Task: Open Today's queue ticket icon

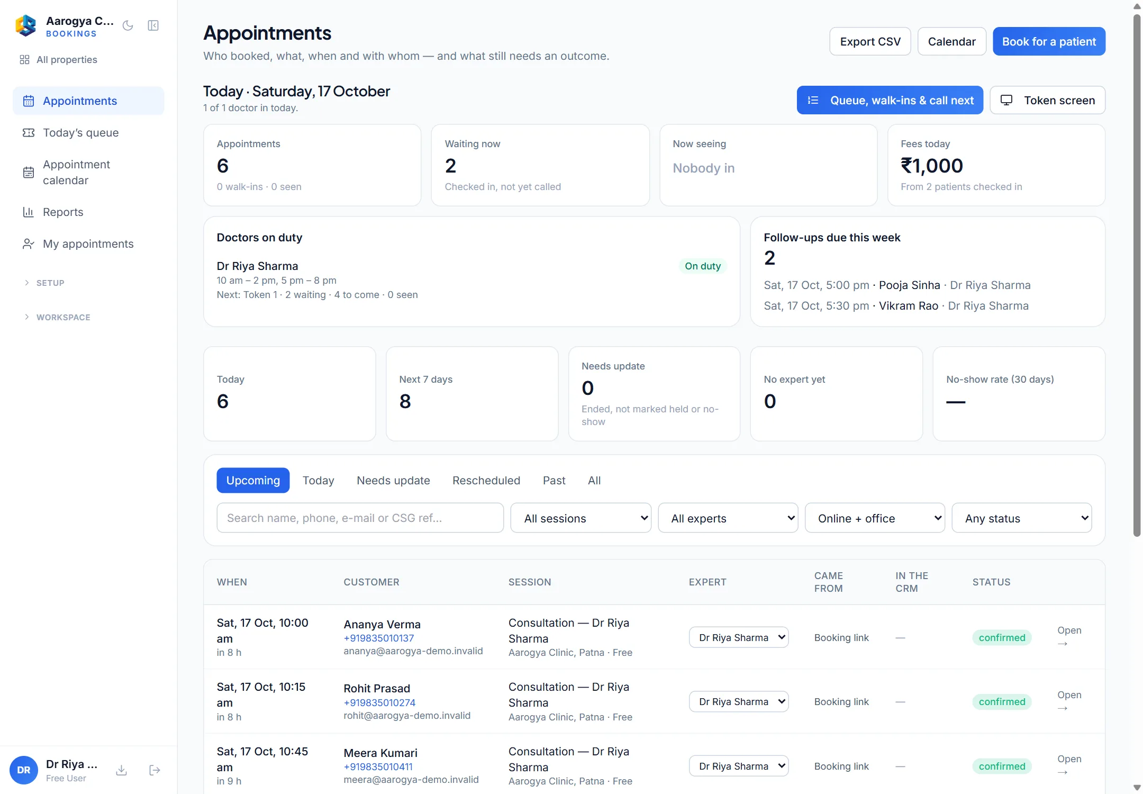Action: [x=29, y=133]
